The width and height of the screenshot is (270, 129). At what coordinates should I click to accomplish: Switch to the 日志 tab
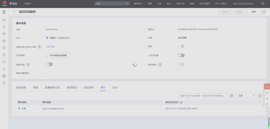point(115,87)
